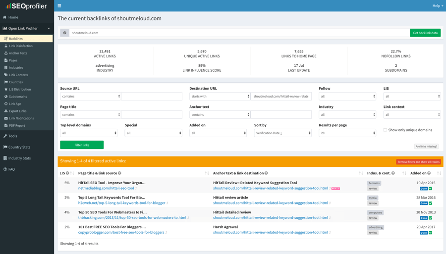
Task: Click the help icon beside the domain field
Action: point(64,33)
